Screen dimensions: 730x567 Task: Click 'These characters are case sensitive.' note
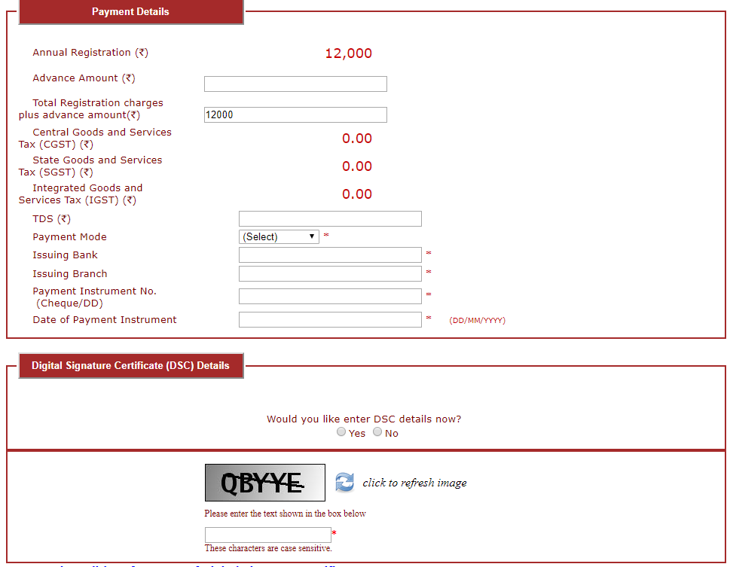pyautogui.click(x=268, y=548)
